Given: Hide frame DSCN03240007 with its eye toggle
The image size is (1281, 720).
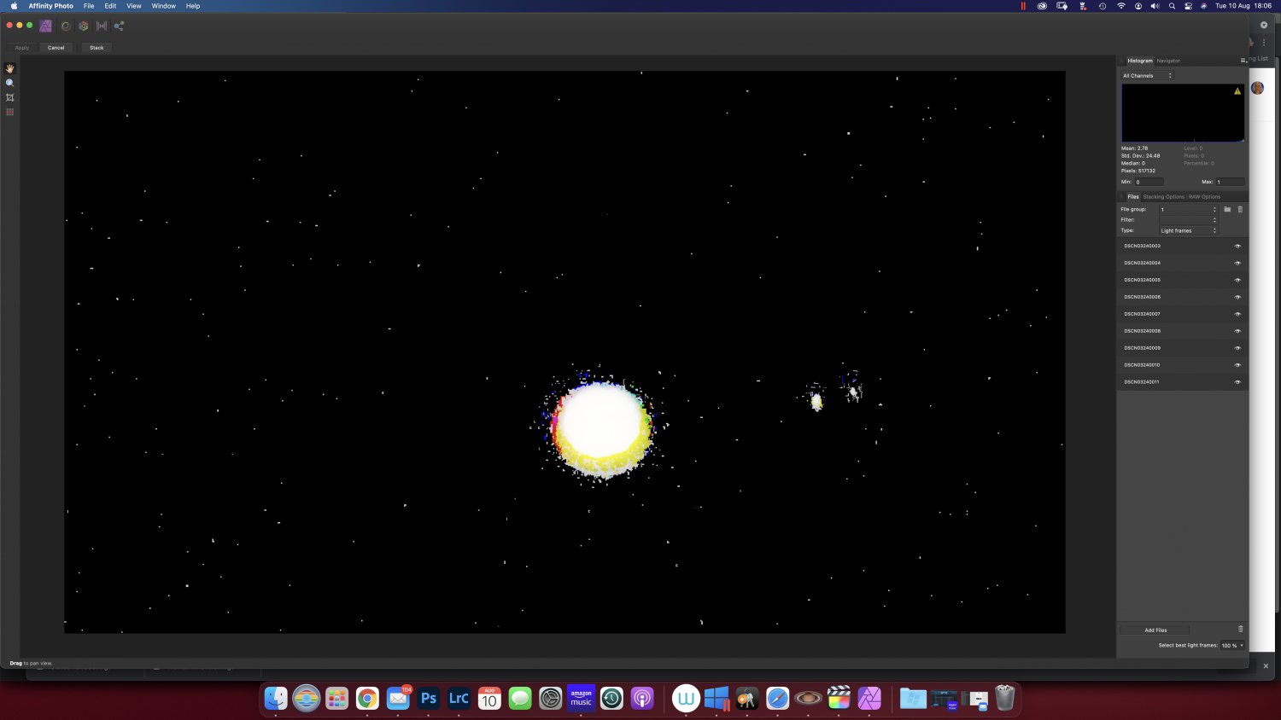Looking at the screenshot, I should tap(1237, 314).
